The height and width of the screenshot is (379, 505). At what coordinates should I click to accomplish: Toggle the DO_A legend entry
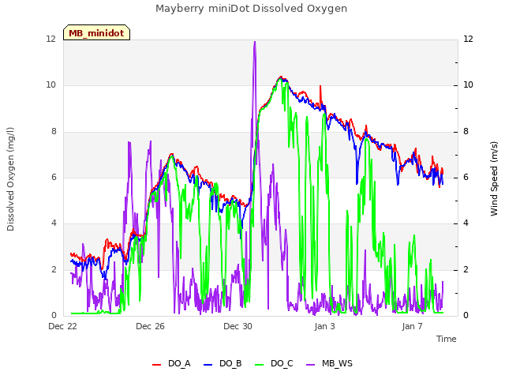172,363
